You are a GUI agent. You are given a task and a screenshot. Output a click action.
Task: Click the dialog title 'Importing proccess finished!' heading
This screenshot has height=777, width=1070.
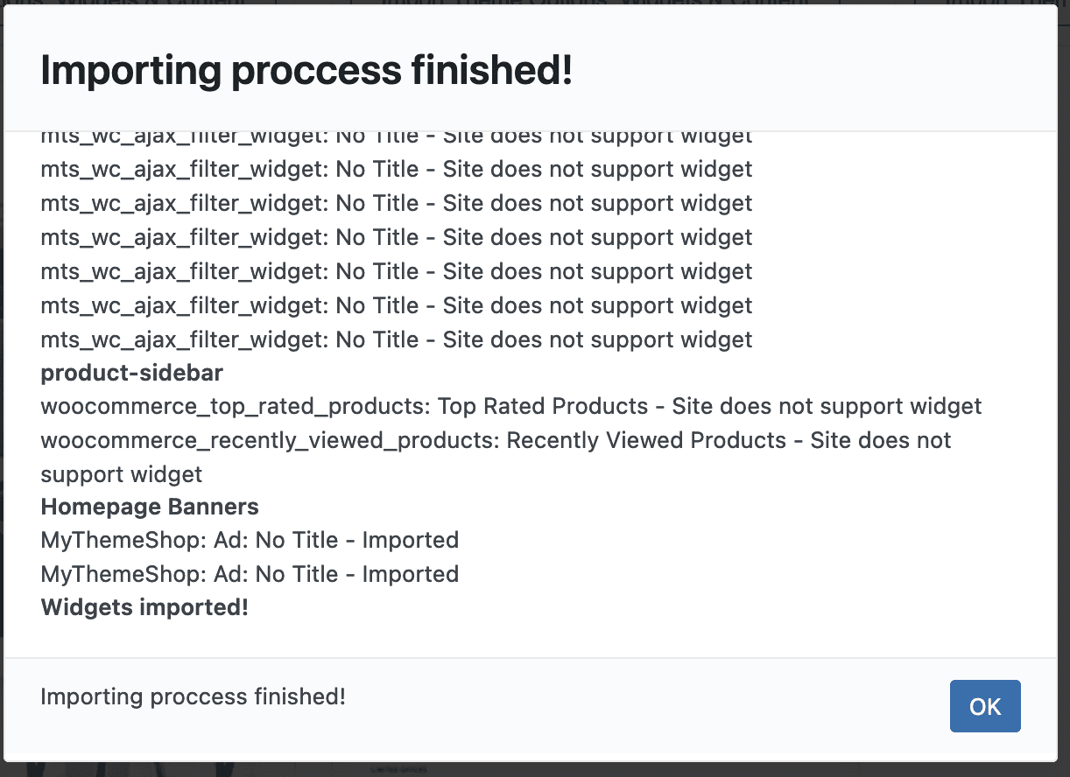(306, 70)
